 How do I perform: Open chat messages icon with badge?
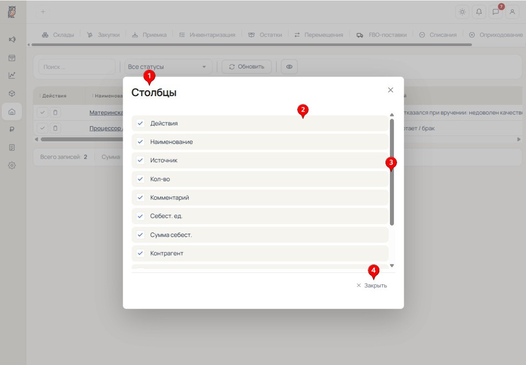click(495, 12)
